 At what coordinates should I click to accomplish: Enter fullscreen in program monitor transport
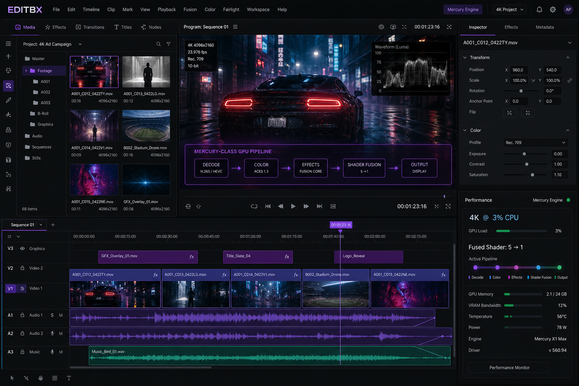(448, 206)
